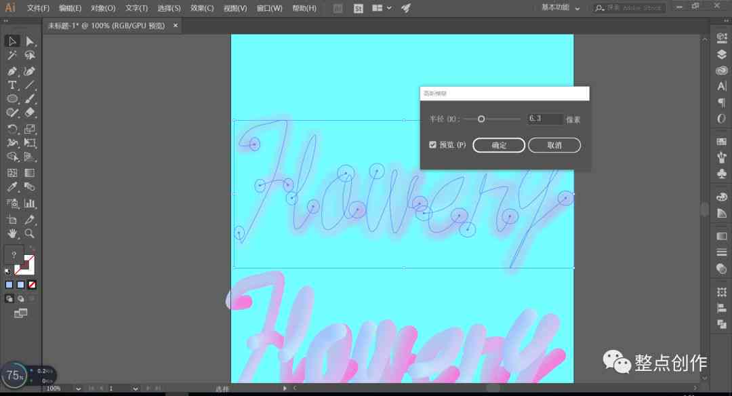This screenshot has width=732, height=396.
Task: Select the Width warp tool
Action: 12,143
